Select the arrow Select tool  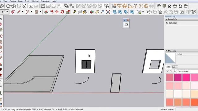pos(3,12)
